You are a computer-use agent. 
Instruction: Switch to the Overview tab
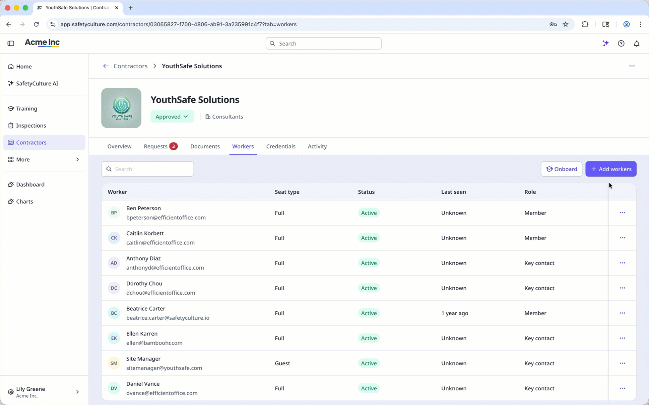[119, 147]
